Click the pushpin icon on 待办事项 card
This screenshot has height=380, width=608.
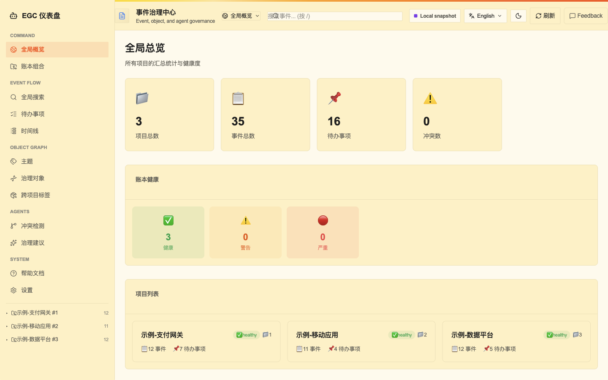(334, 98)
